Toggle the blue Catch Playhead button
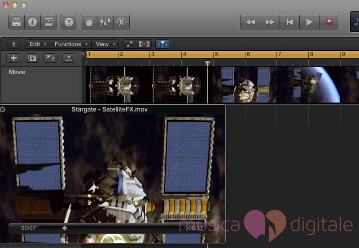The height and width of the screenshot is (248, 359). [x=162, y=44]
